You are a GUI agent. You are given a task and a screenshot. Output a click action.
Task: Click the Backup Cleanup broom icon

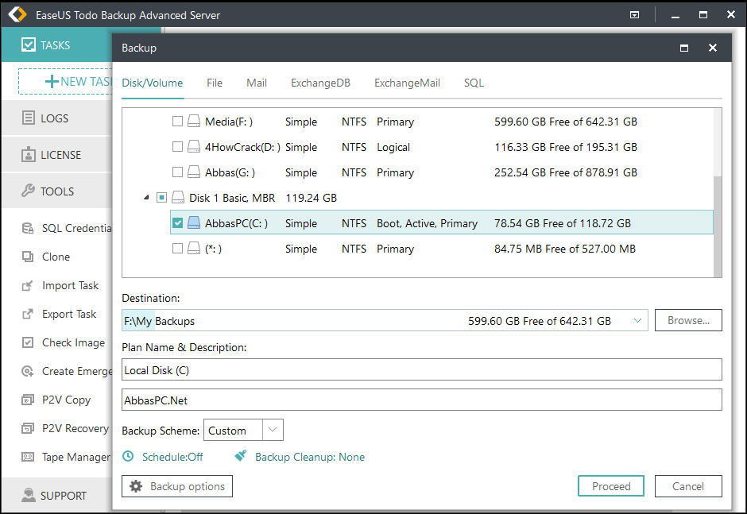(x=241, y=456)
